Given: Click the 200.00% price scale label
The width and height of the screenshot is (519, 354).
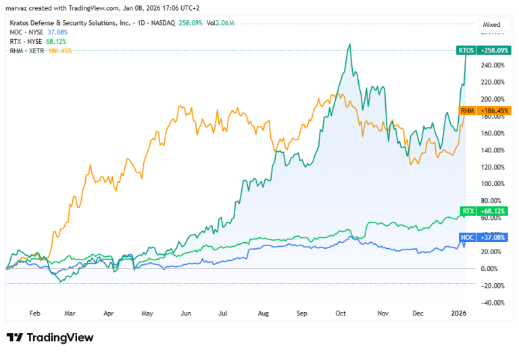Looking at the screenshot, I should [x=493, y=99].
